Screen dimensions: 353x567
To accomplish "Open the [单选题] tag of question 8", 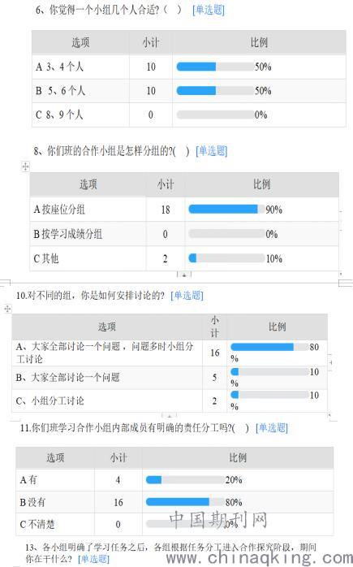I will click(211, 151).
